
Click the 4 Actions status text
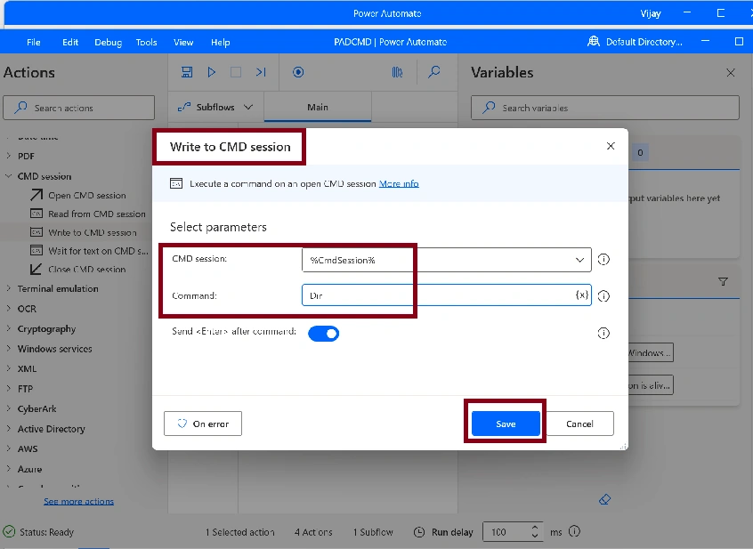coord(313,532)
